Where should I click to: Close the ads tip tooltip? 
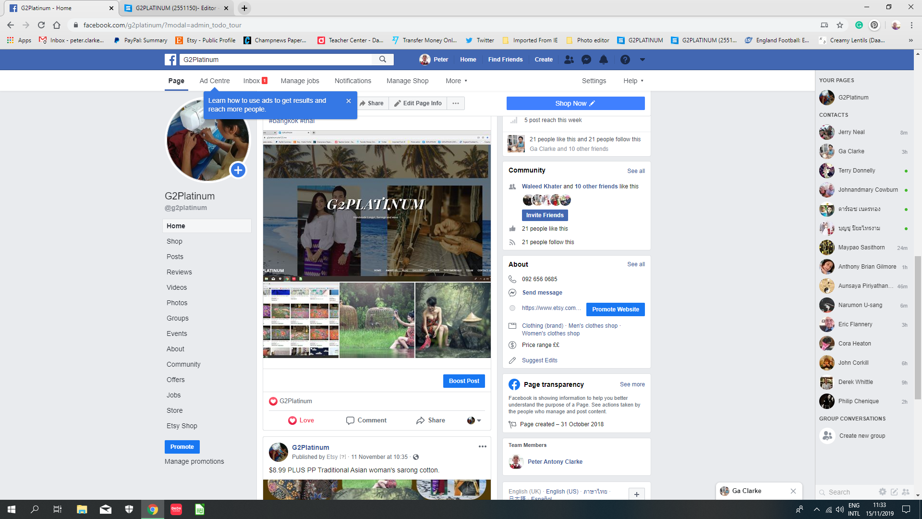349,101
